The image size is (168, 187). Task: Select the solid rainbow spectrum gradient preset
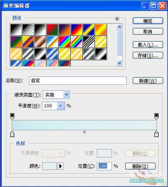[x=64, y=42]
